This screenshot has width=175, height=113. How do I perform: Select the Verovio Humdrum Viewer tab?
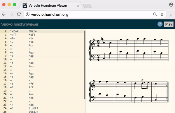(51, 6)
